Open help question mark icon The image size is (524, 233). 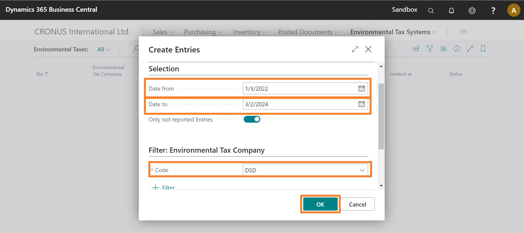pyautogui.click(x=493, y=10)
